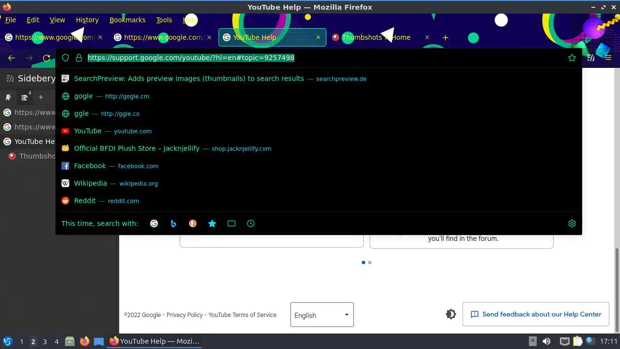This screenshot has width=620, height=349.
Task: Click the YouTube Help taskbar window button
Action: tap(154, 341)
